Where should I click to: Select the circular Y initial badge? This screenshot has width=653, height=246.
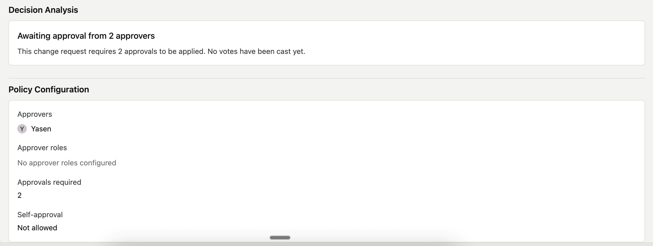pyautogui.click(x=22, y=129)
